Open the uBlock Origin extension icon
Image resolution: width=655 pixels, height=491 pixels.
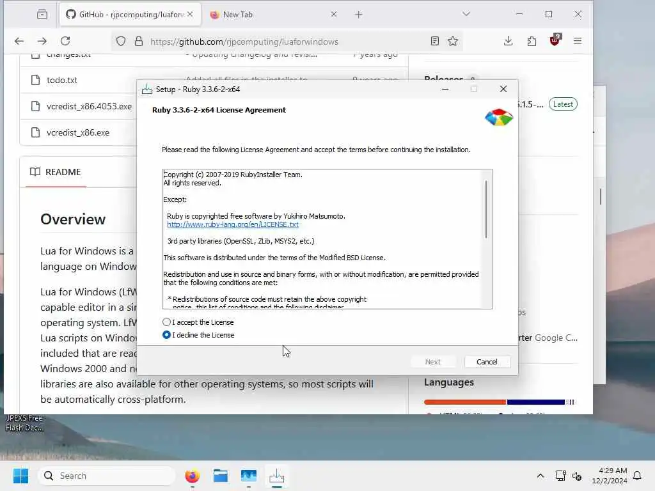pos(555,40)
